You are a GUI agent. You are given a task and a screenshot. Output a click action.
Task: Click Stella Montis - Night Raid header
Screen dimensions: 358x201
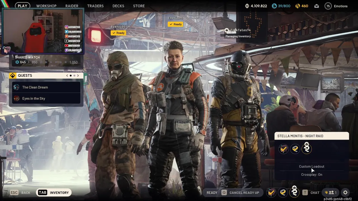point(312,136)
